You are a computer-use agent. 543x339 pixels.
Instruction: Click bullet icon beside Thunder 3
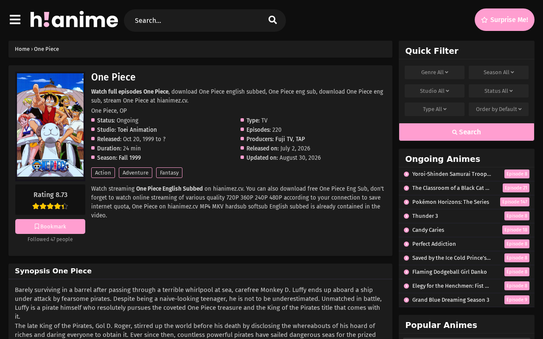coord(406,216)
